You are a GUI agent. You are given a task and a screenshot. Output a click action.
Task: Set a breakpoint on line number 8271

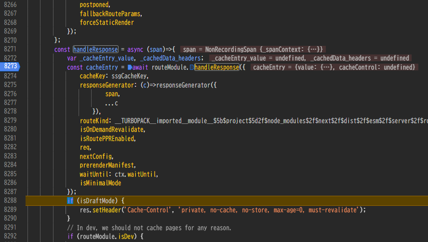point(10,49)
